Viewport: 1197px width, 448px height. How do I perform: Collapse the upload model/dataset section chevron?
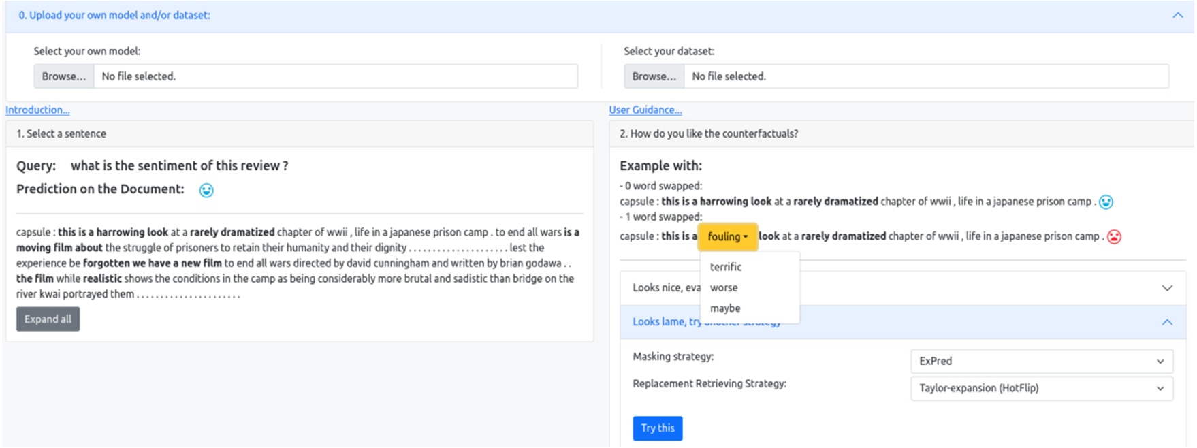(x=1177, y=16)
